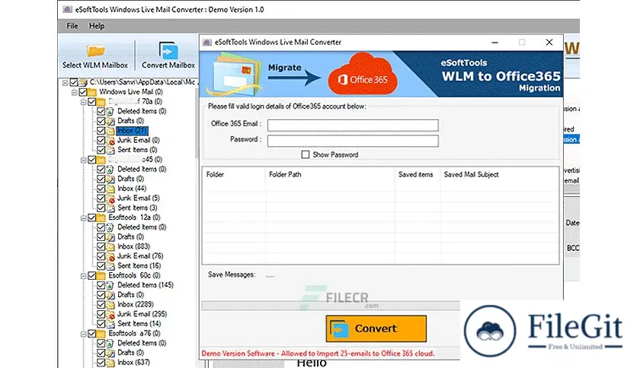Uncheck the Inbox (44) checkbox
637x368 pixels.
(101, 189)
